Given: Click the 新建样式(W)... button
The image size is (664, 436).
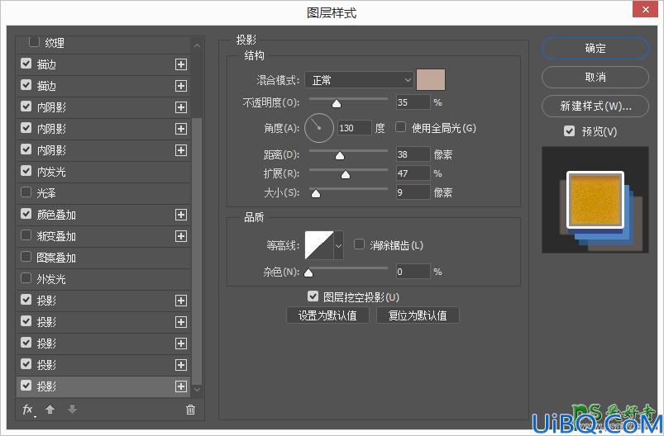Looking at the screenshot, I should 595,106.
